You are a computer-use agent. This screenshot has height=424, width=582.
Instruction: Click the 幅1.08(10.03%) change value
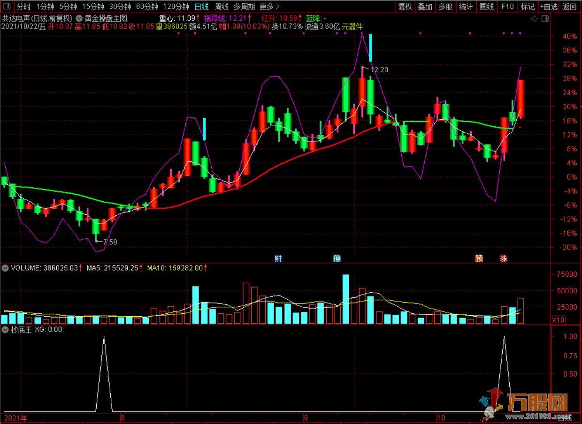[244, 27]
